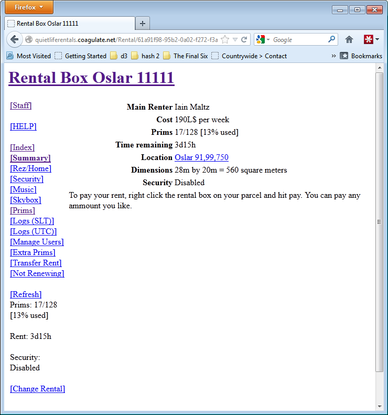Open the Oslar 91,99,750 location link
The image size is (388, 415).
pyautogui.click(x=201, y=157)
